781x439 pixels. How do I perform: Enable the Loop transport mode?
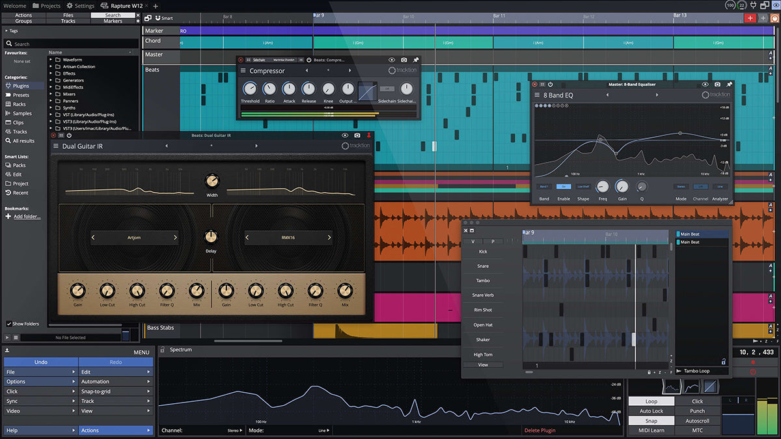[x=651, y=401]
